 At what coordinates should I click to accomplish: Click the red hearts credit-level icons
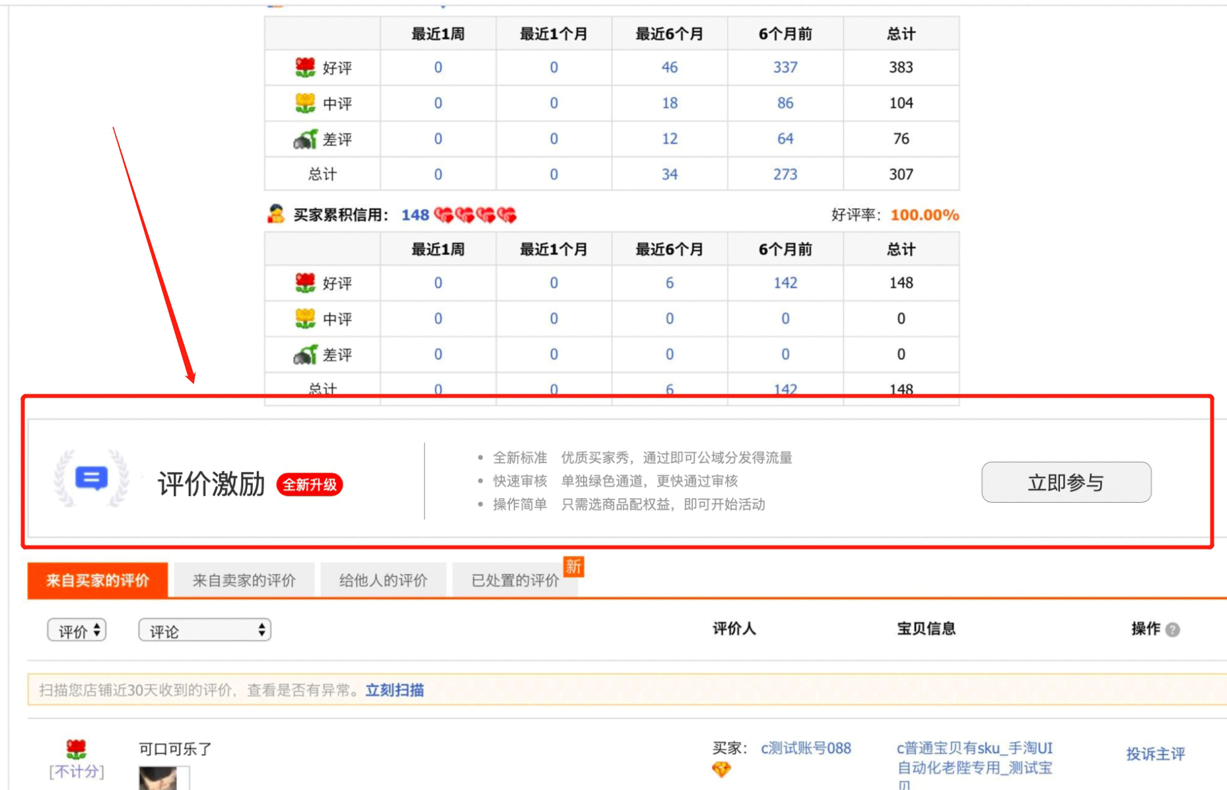475,215
